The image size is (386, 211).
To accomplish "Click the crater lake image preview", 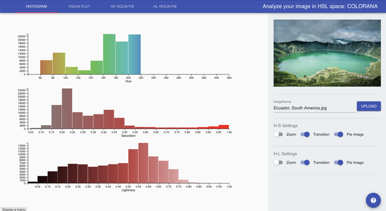I will tap(327, 53).
